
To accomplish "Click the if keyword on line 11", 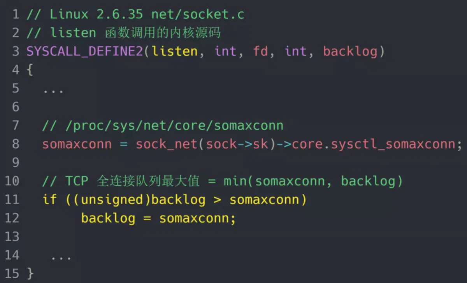I will click(x=50, y=200).
